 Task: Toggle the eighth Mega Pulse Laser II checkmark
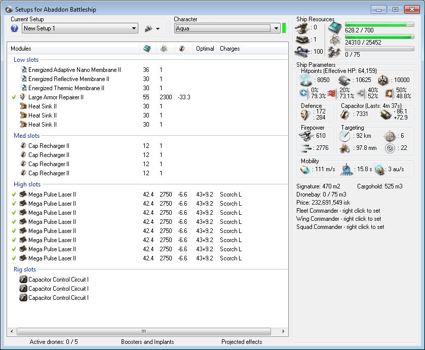pos(14,258)
